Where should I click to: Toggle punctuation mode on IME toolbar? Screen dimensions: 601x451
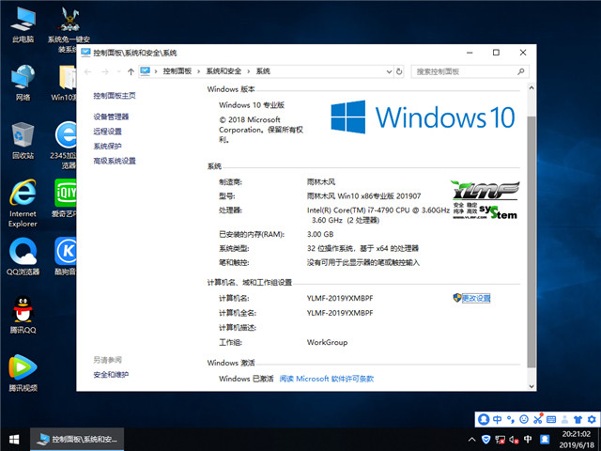pos(511,419)
